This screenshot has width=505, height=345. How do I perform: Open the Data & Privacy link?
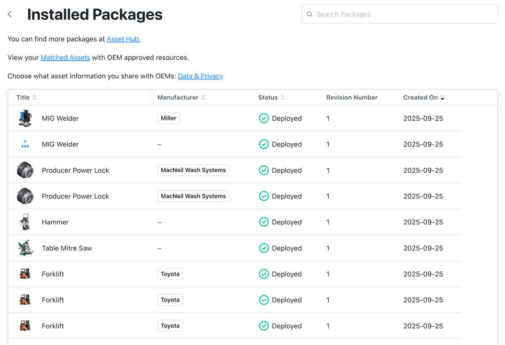point(200,76)
